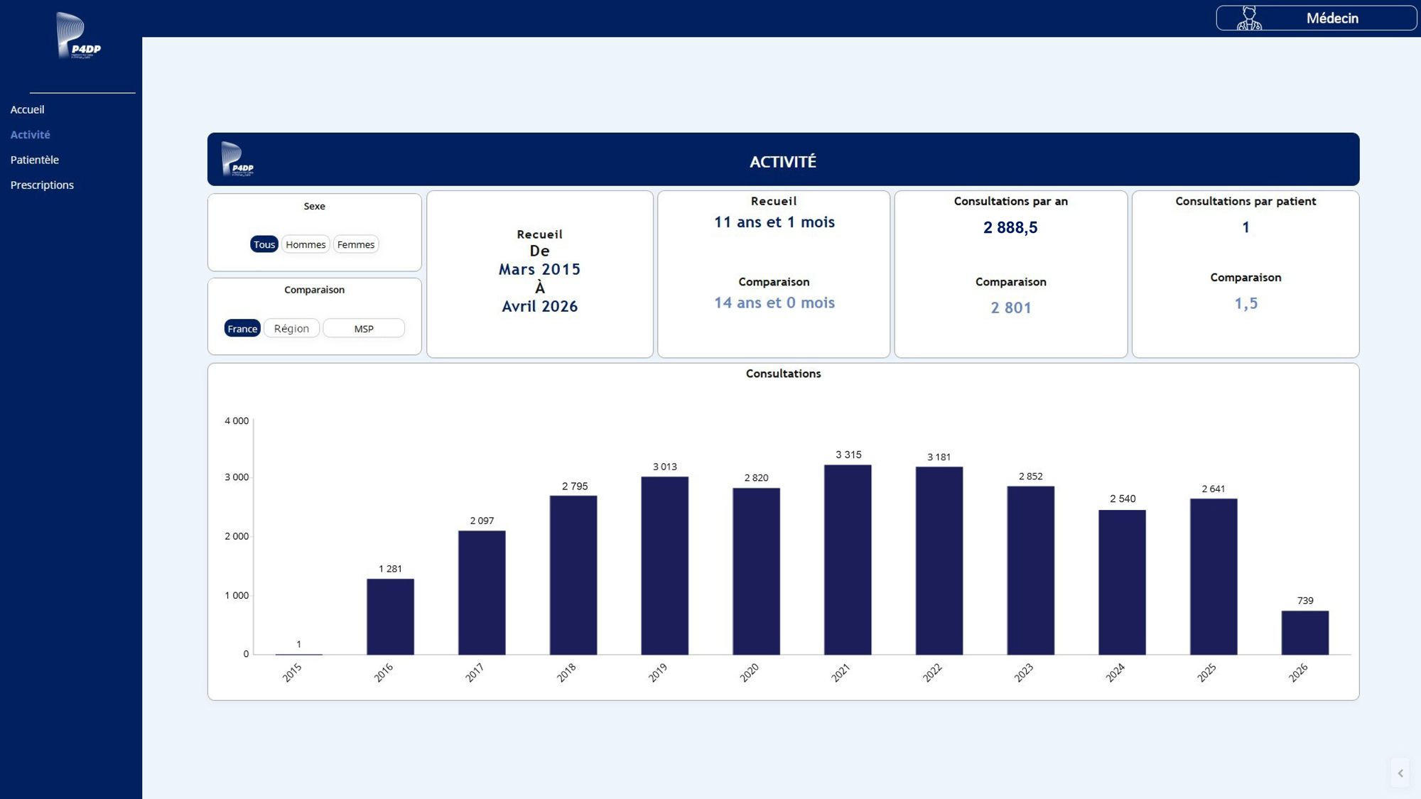The height and width of the screenshot is (799, 1421).
Task: Open the Activité menu item
Action: click(x=30, y=134)
